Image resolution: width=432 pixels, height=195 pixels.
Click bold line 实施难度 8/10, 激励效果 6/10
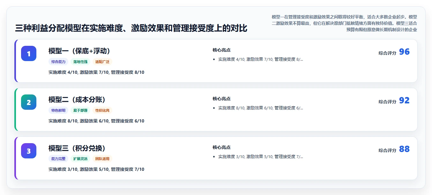[x=96, y=121]
